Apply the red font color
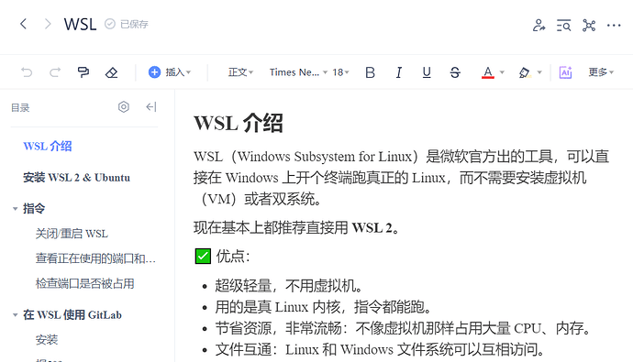 click(488, 72)
